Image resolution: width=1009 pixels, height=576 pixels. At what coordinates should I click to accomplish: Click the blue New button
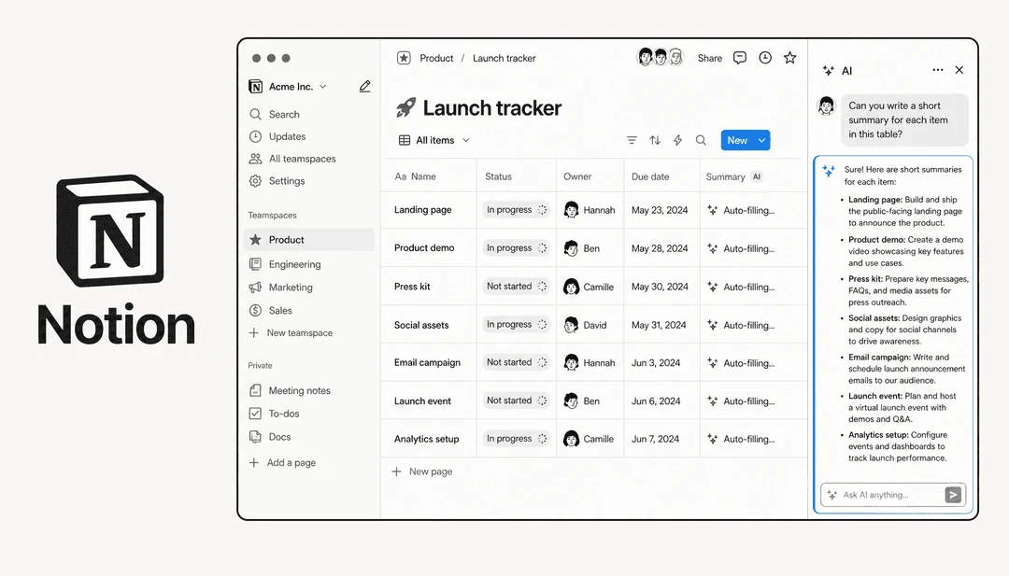tap(737, 140)
